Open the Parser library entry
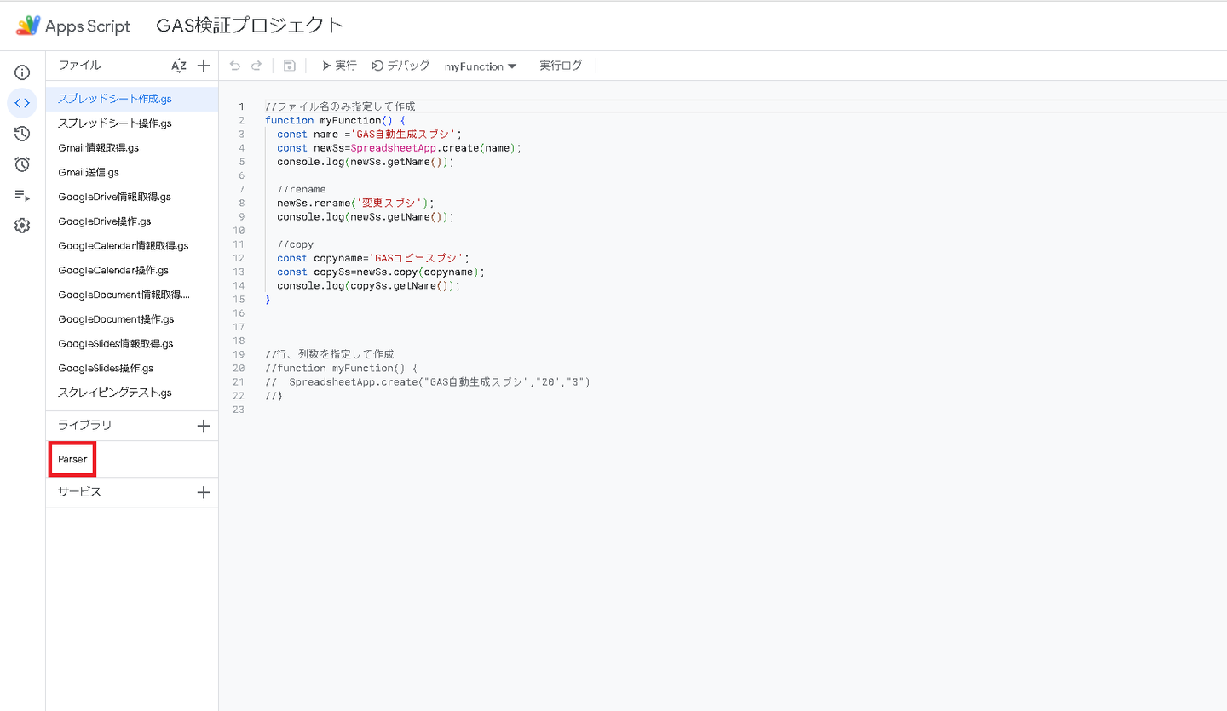Image resolution: width=1227 pixels, height=711 pixels. [x=72, y=459]
